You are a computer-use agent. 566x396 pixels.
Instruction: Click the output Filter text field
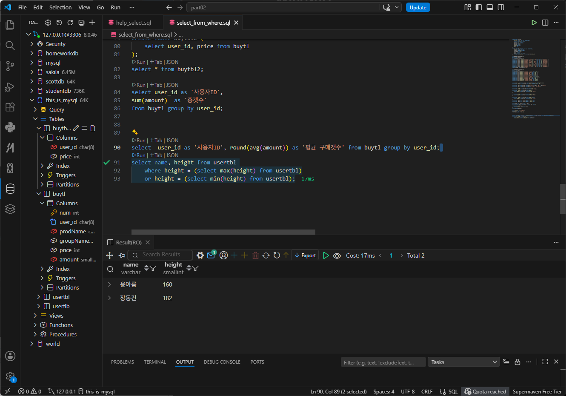coord(383,362)
